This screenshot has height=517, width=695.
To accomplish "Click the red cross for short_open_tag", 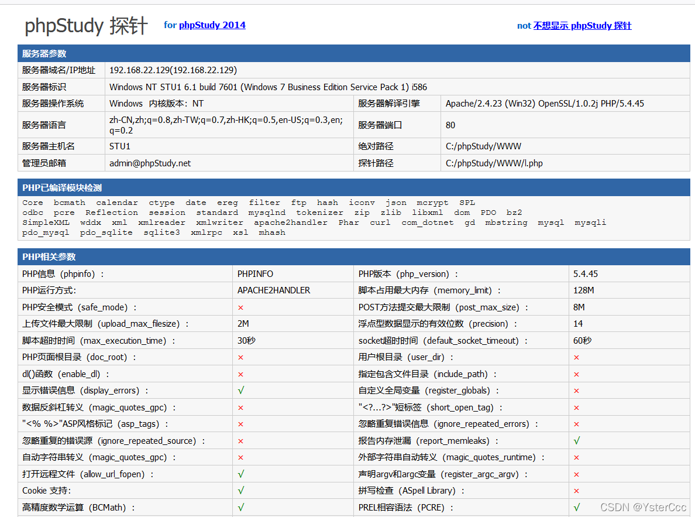I will click(576, 408).
